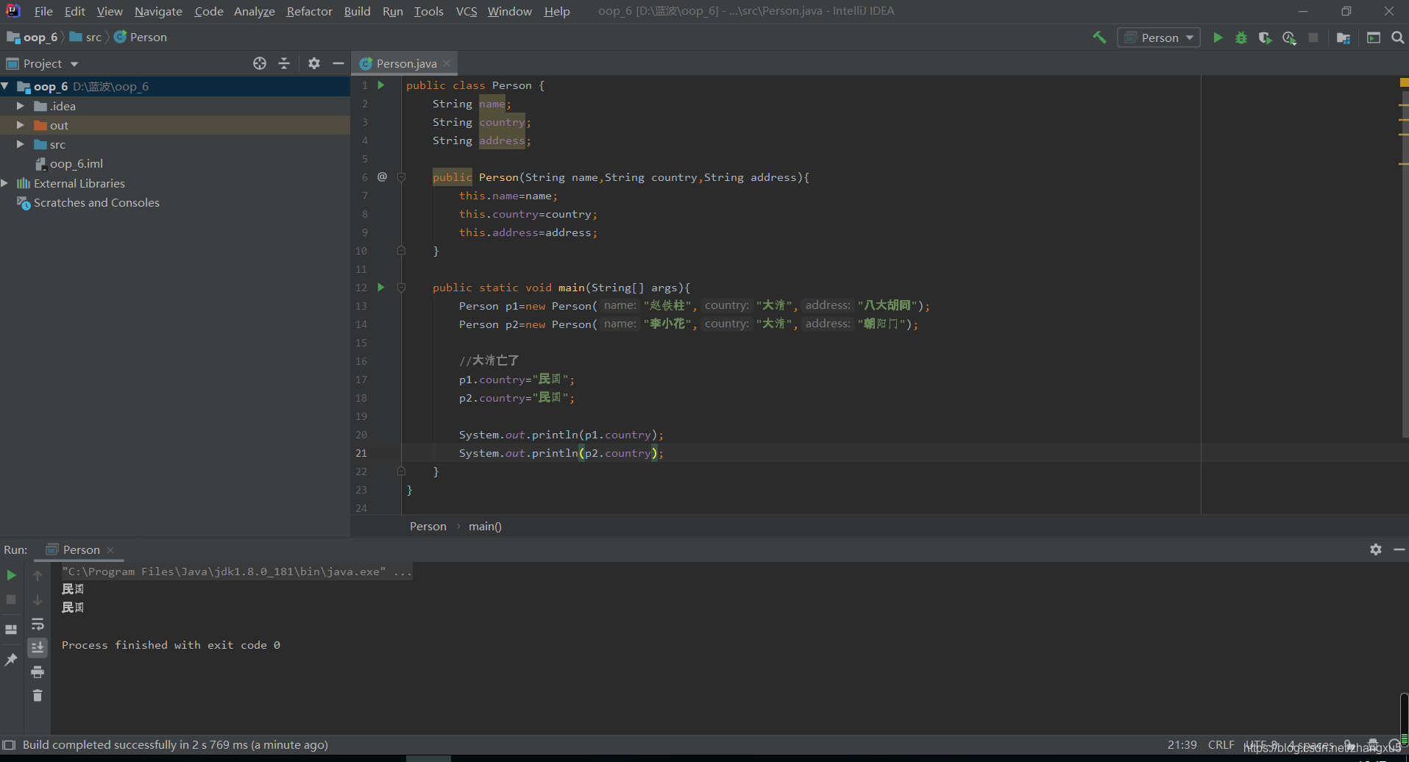Open the Project panel settings gear

pos(314,63)
